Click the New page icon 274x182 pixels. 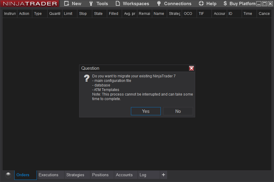point(66,4)
